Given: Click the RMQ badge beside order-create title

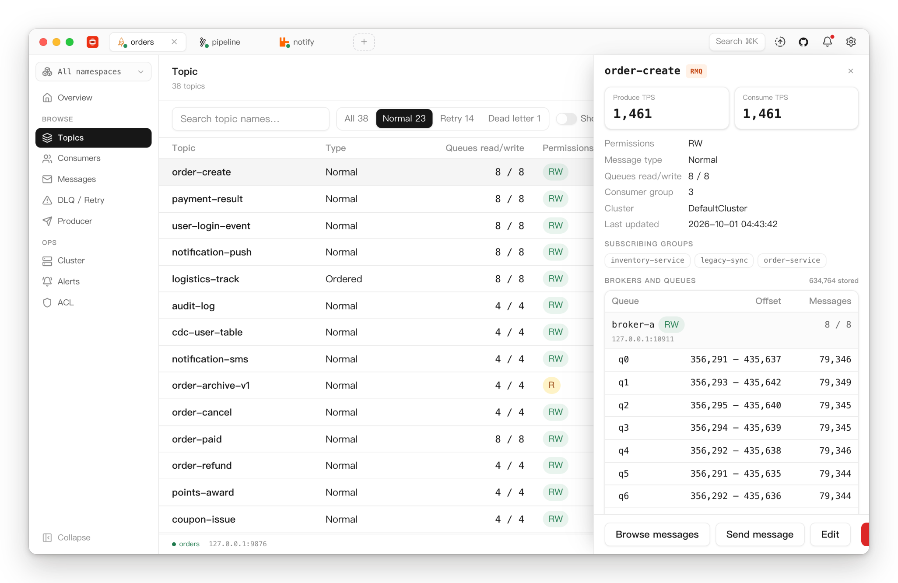Looking at the screenshot, I should (696, 71).
